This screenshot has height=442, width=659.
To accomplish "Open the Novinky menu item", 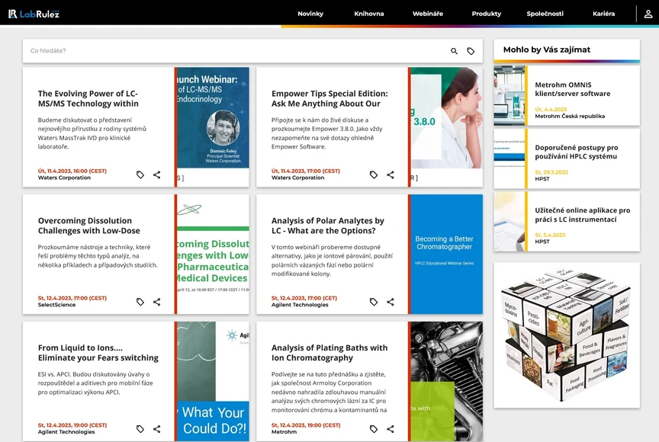I will [x=310, y=14].
